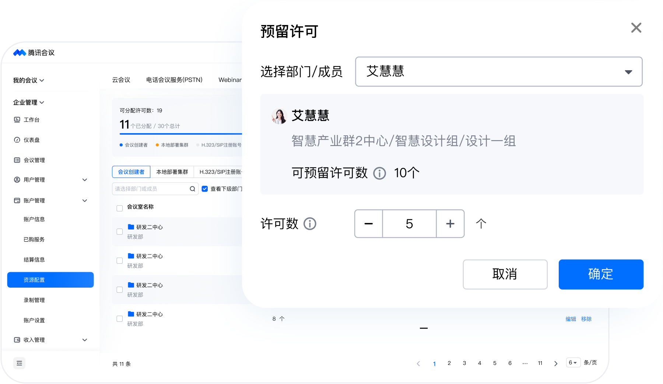The image size is (663, 384).
Task: Increase license count with plus button
Action: coord(450,224)
